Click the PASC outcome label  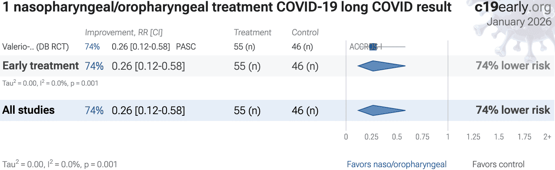(x=186, y=47)
